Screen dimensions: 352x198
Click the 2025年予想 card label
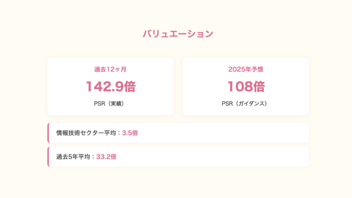coord(245,69)
